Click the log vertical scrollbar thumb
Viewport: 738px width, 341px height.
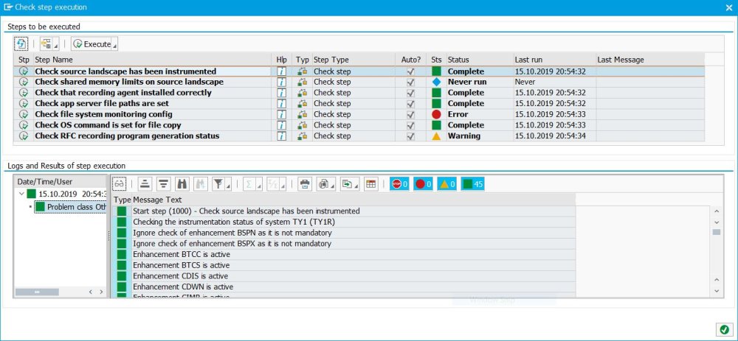point(717,232)
